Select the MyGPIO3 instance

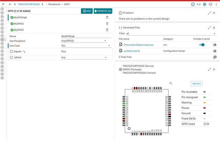click(x=19, y=30)
